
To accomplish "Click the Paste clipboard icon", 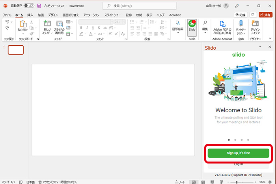I will (x=23, y=24).
